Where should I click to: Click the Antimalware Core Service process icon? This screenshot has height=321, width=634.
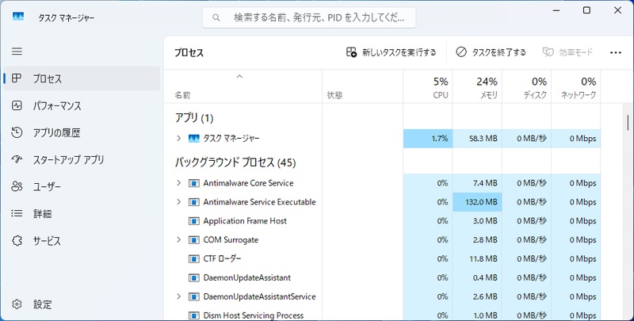coord(194,183)
